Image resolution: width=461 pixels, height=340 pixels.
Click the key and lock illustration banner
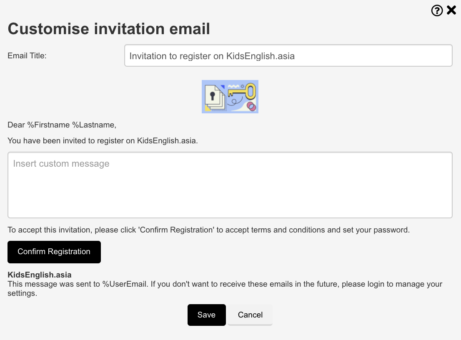230,97
